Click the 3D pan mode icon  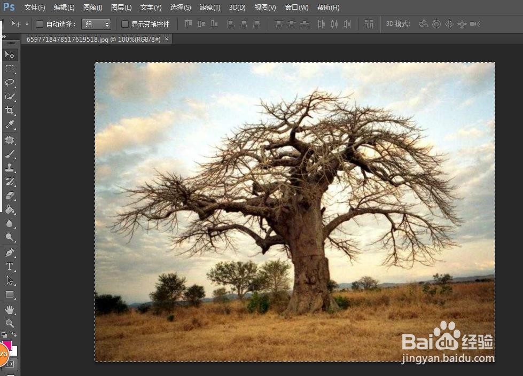point(449,24)
